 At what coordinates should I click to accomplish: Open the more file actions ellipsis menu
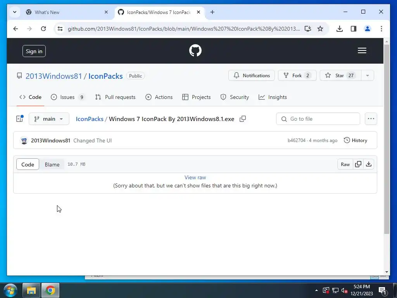pos(371,119)
